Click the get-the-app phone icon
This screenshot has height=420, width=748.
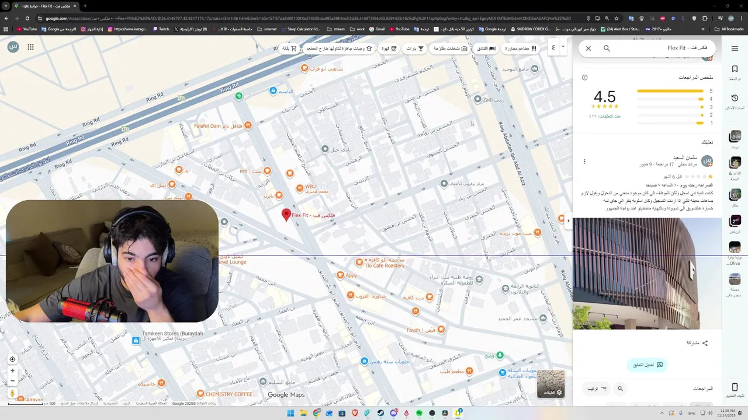point(735,387)
